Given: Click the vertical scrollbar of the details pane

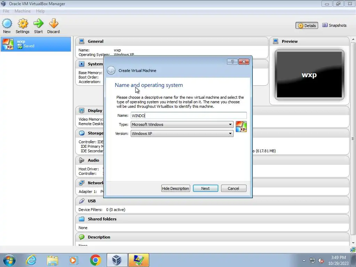Looking at the screenshot, I should [353, 138].
